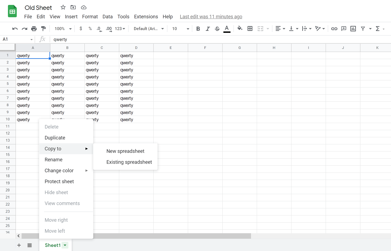The image size is (391, 251).
Task: Move document using folder icon
Action: [x=73, y=7]
